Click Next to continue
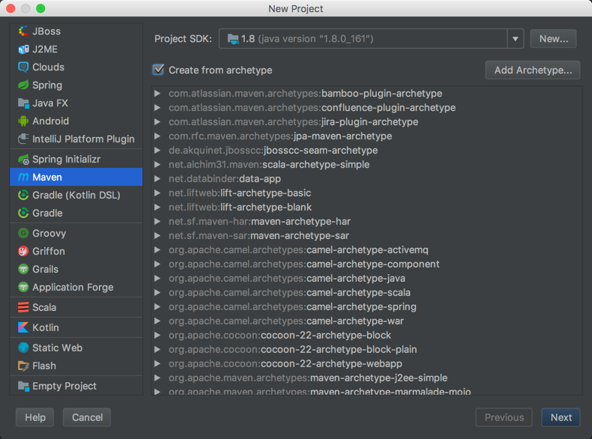The width and height of the screenshot is (592, 439). [561, 417]
